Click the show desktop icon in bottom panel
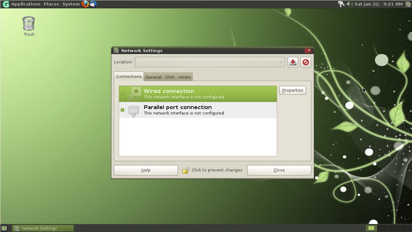Viewport: 412px width, 232px height. (4, 228)
